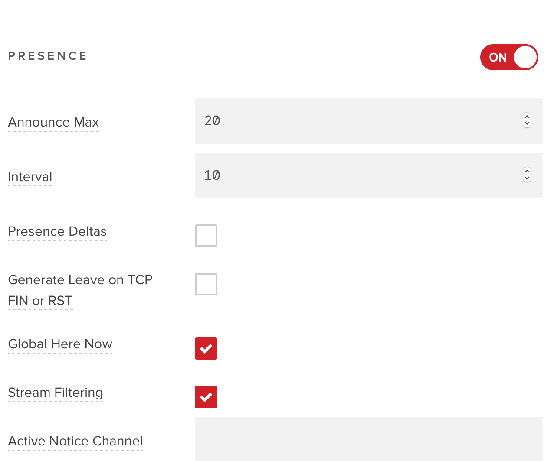Increment Interval using the up stepper arrow

[x=527, y=172]
